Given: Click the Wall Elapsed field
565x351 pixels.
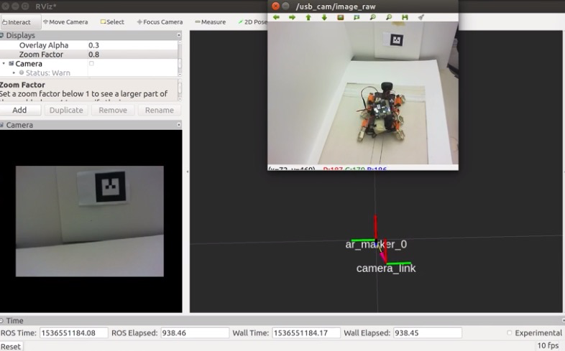Looking at the screenshot, I should click(428, 333).
